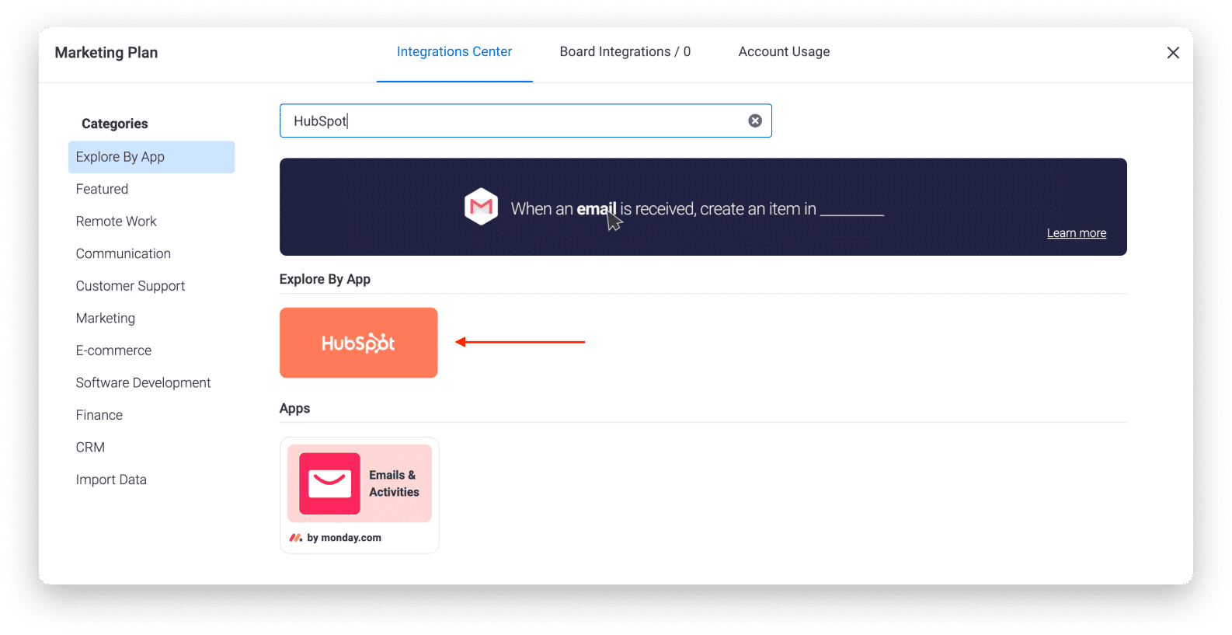Click the monday.com logo under Emails & Activities

296,538
